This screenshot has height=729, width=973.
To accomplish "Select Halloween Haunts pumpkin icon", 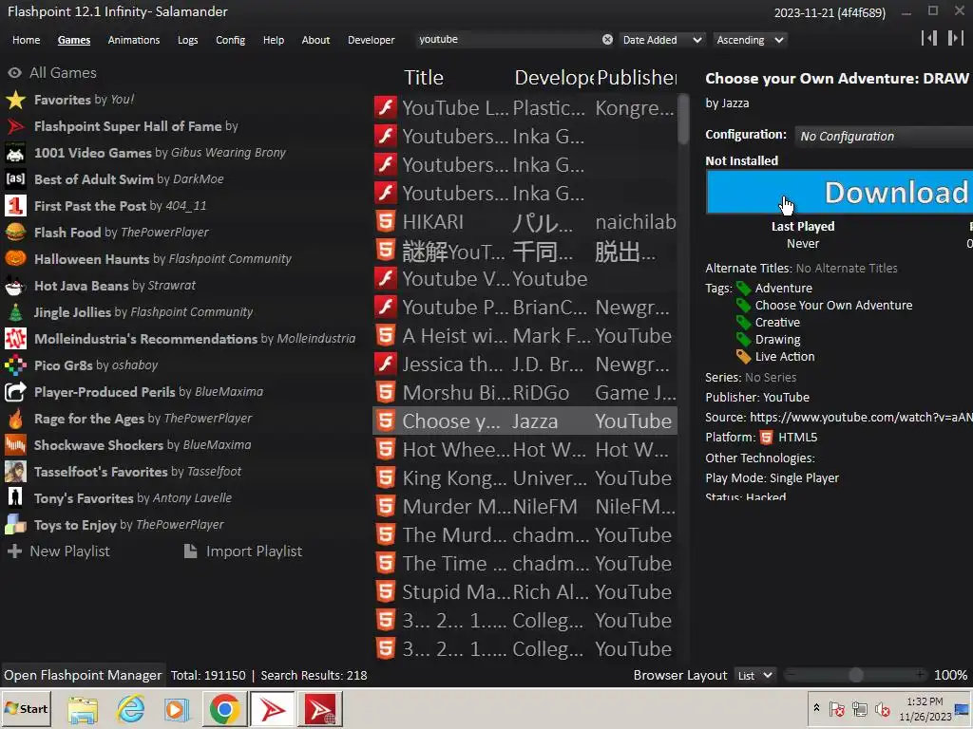I will pyautogui.click(x=15, y=258).
